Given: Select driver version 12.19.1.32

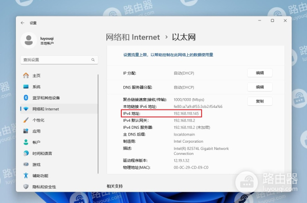Looking at the screenshot, I should click(181, 161).
